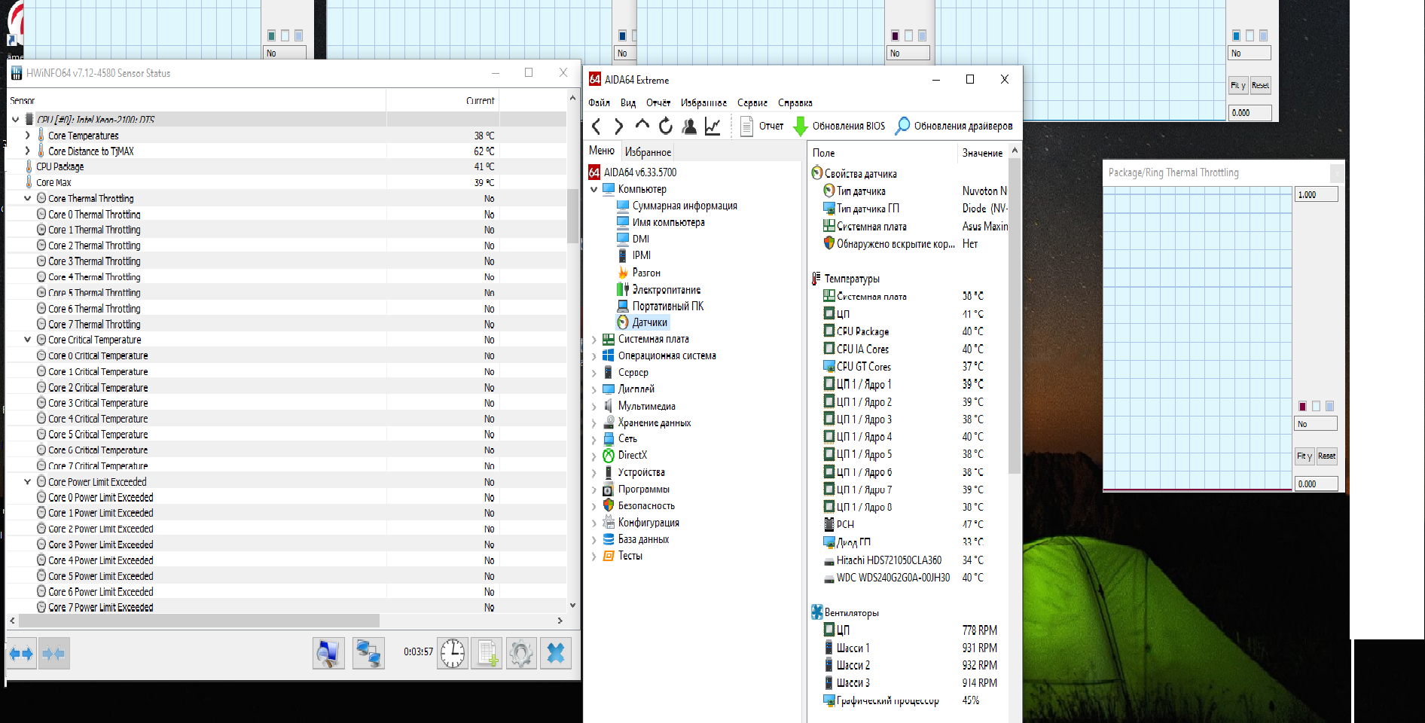Click Reset in Package/Ring Thermal Throttling window

pyautogui.click(x=1326, y=456)
